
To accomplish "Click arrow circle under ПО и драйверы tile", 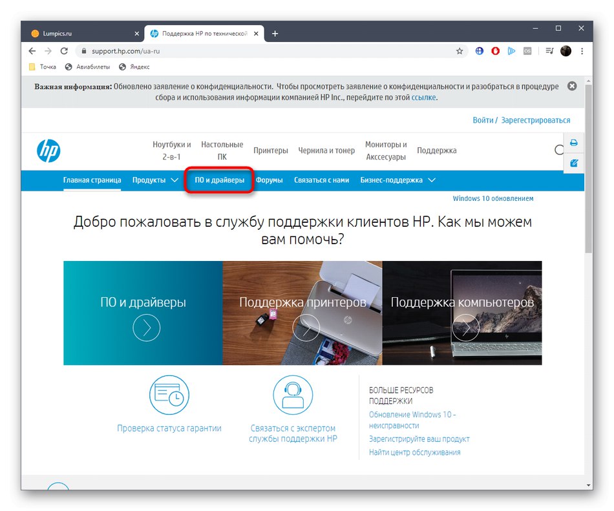I will coord(147,328).
